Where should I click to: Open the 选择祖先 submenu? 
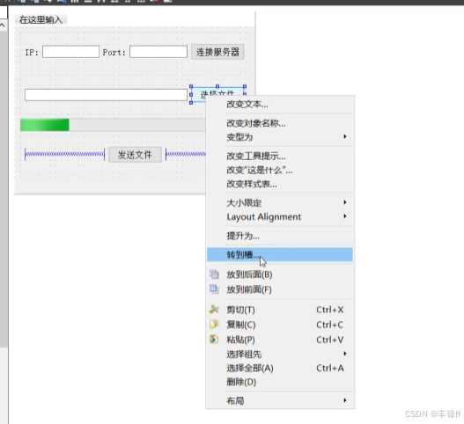(x=280, y=354)
